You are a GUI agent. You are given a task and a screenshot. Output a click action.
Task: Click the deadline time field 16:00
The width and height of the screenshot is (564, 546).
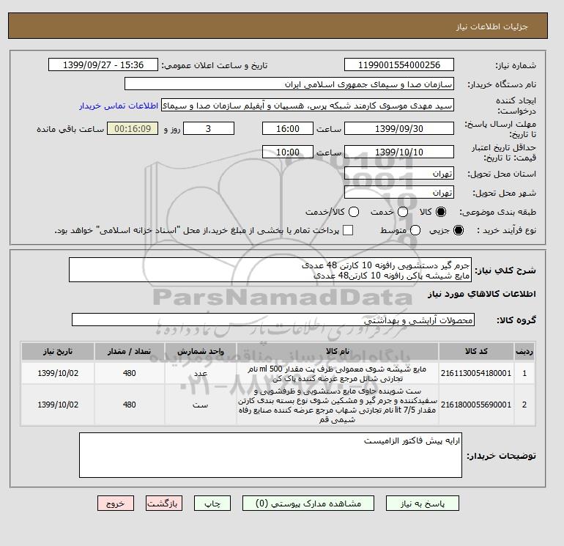288,128
